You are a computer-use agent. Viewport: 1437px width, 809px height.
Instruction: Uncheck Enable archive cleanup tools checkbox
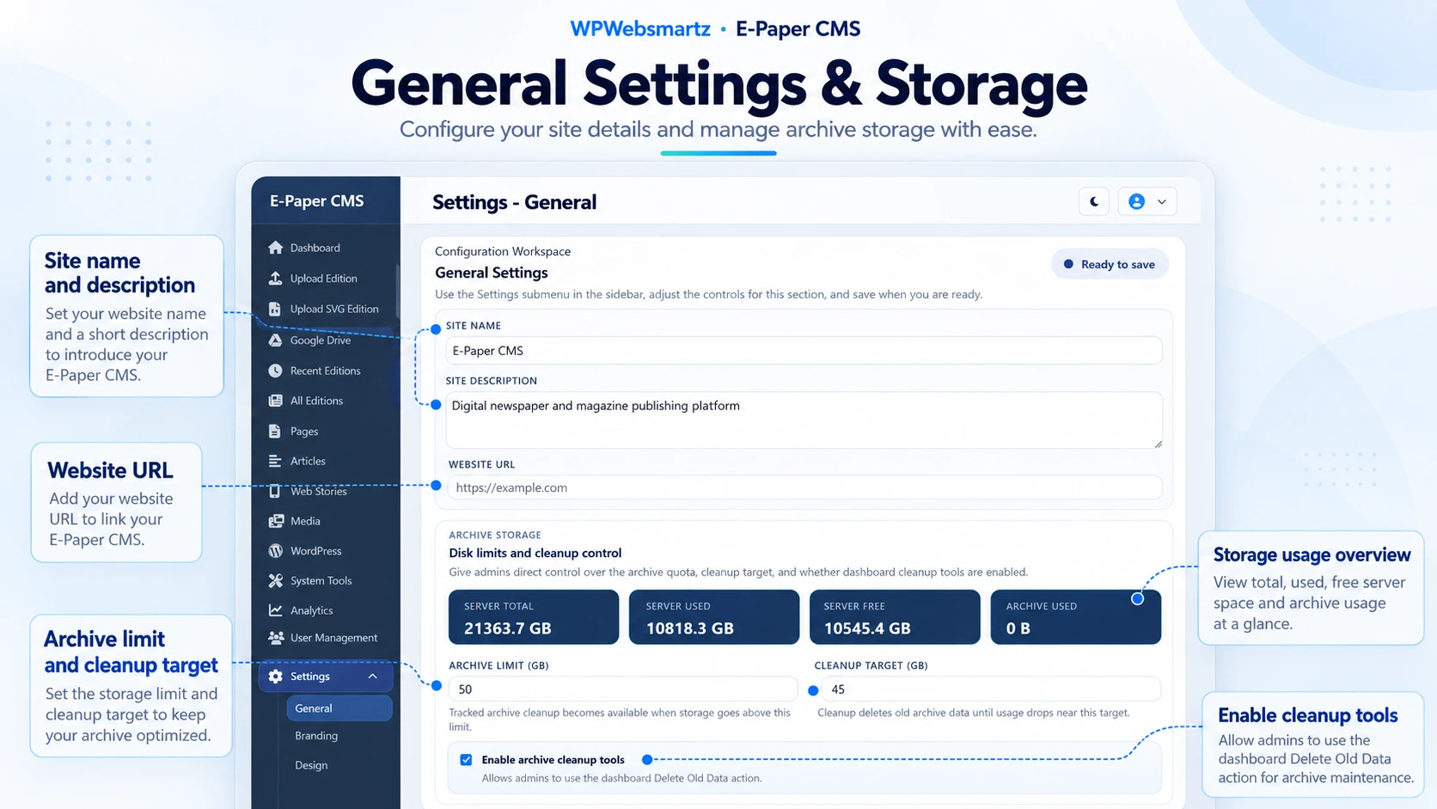[466, 760]
